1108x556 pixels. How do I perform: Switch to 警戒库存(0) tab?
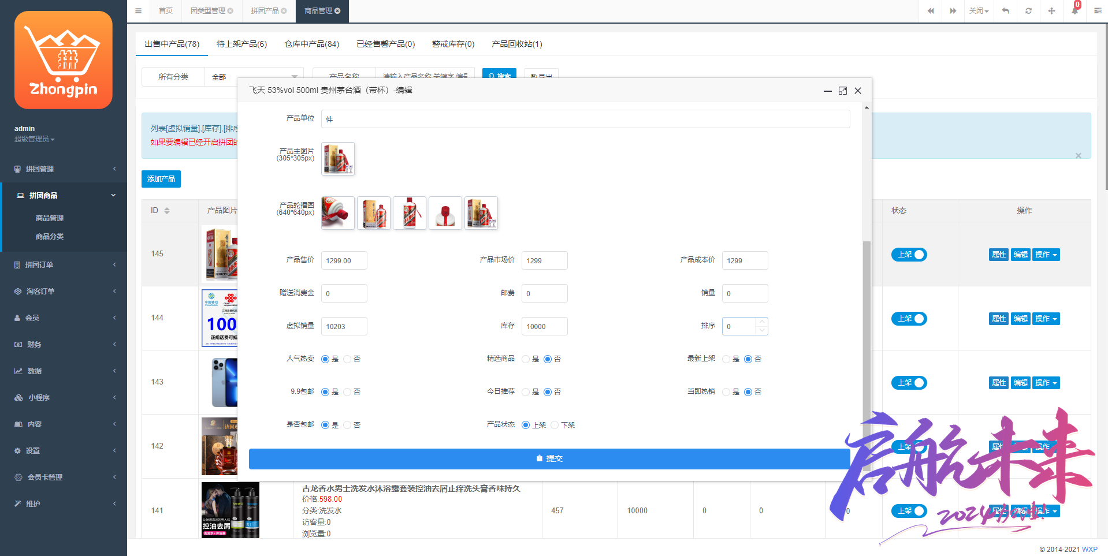coord(453,44)
